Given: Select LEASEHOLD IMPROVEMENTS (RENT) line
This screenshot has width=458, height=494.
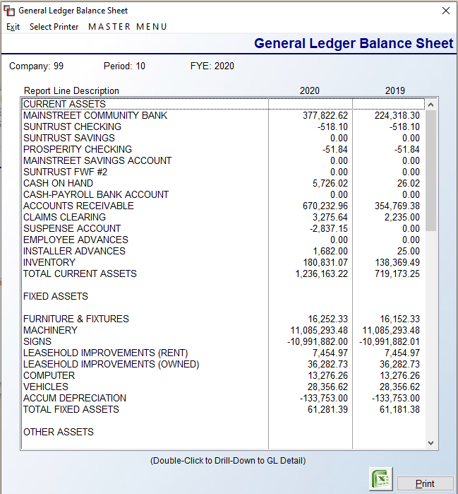Looking at the screenshot, I should [223, 353].
